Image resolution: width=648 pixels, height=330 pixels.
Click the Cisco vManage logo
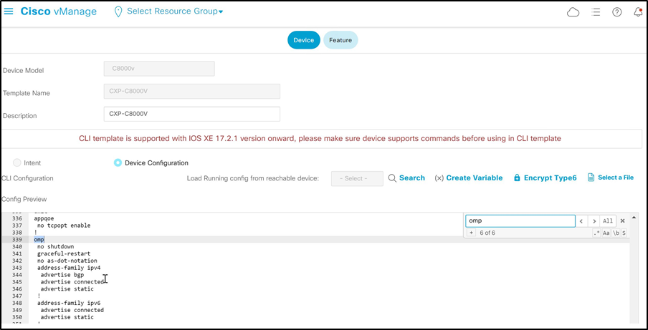point(59,11)
